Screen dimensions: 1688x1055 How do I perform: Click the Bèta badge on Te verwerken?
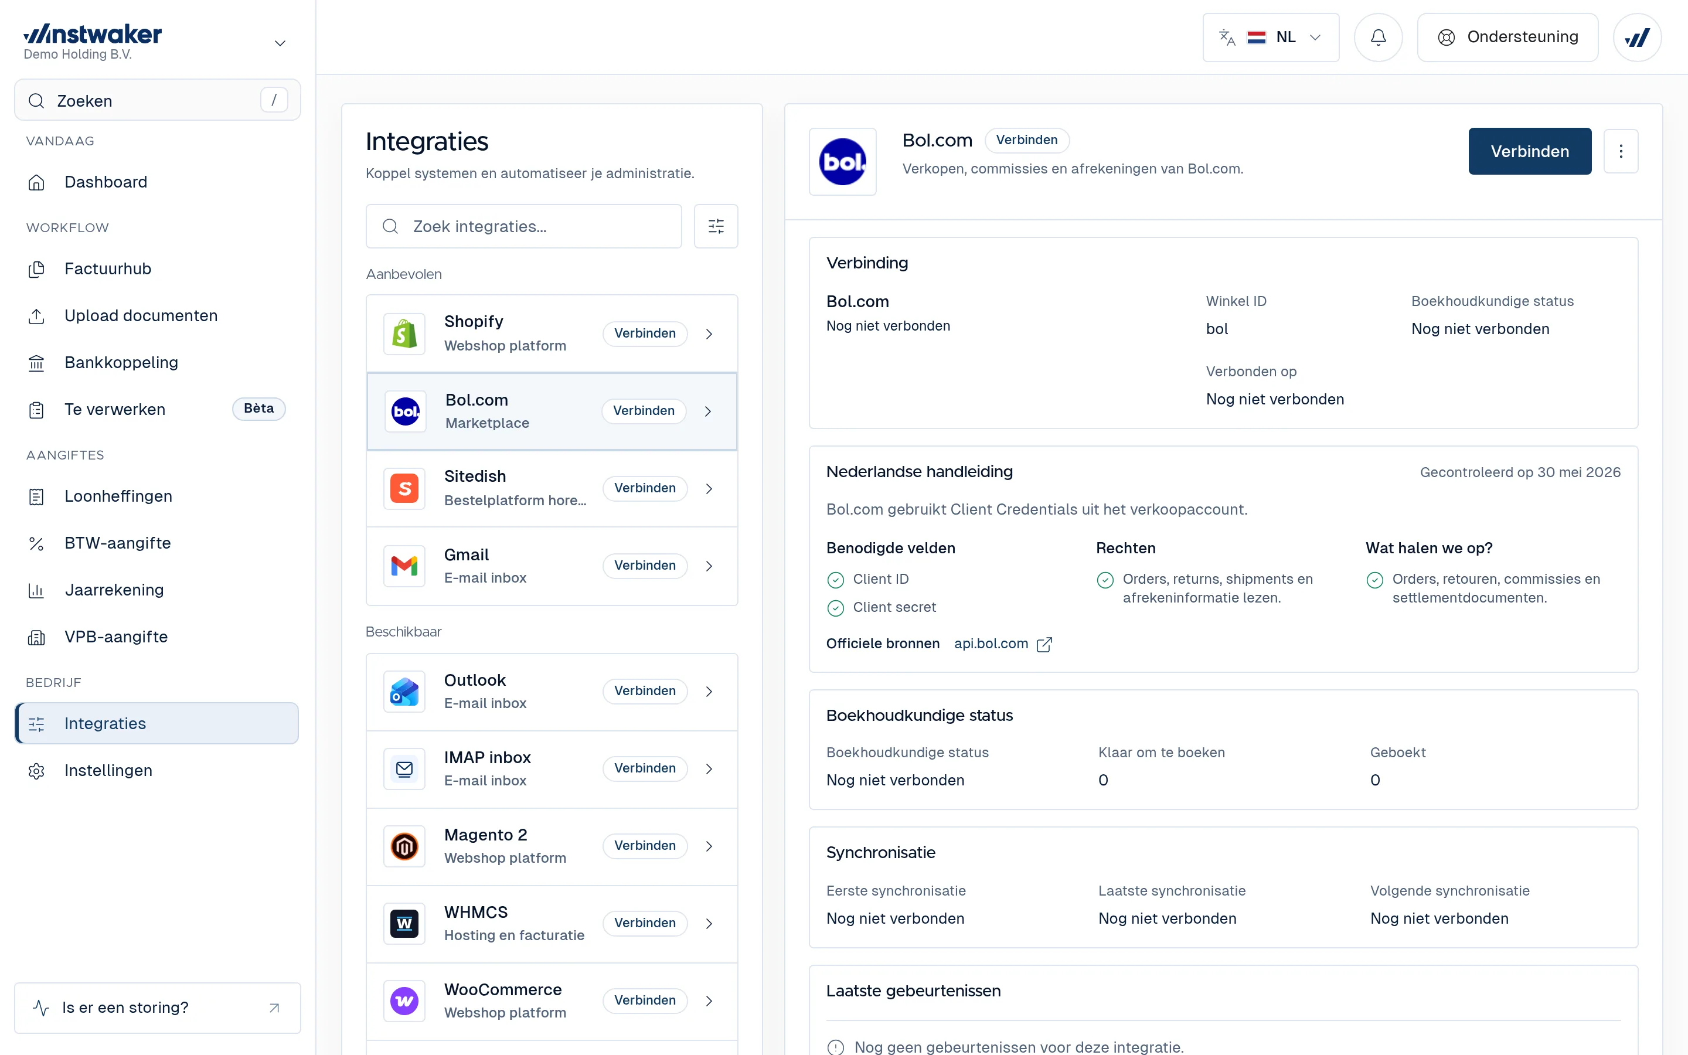[x=259, y=409]
